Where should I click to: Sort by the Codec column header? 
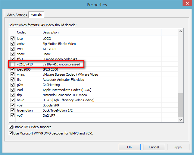coord(28,32)
